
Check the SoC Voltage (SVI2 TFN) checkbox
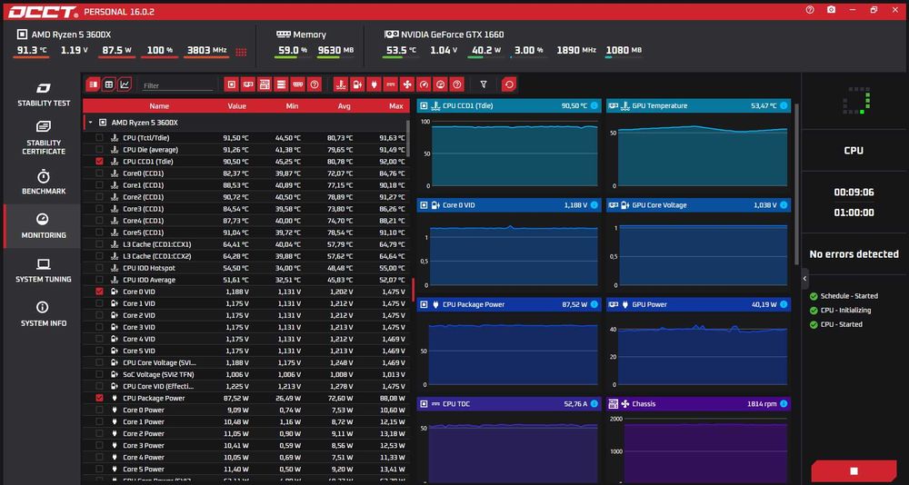(99, 374)
